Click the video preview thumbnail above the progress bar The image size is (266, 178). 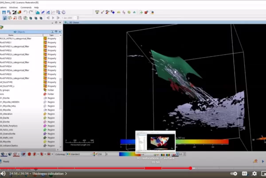point(156,142)
